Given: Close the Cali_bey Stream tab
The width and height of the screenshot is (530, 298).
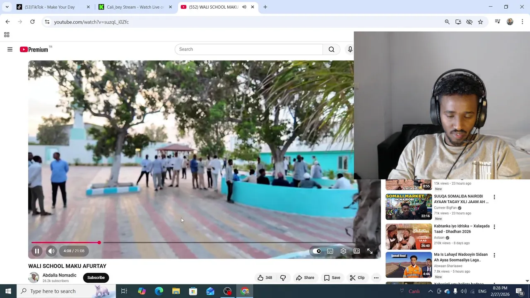Looking at the screenshot, I should (x=170, y=7).
